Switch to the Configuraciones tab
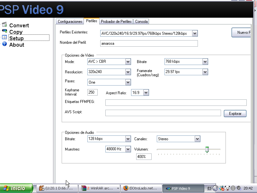257x193 pixels. (70, 22)
